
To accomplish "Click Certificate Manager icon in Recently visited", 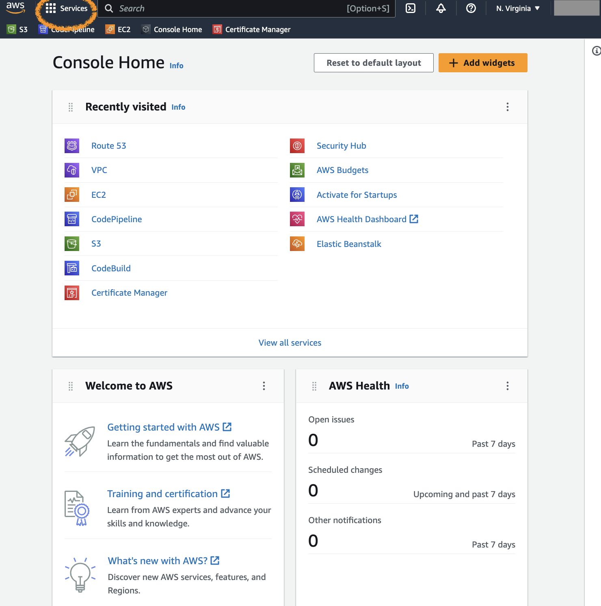I will pos(72,293).
